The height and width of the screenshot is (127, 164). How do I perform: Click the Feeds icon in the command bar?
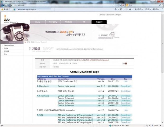(x=121, y=10)
